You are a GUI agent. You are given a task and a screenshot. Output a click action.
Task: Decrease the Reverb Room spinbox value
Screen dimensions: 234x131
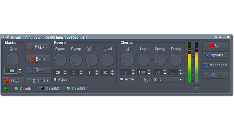65,74
